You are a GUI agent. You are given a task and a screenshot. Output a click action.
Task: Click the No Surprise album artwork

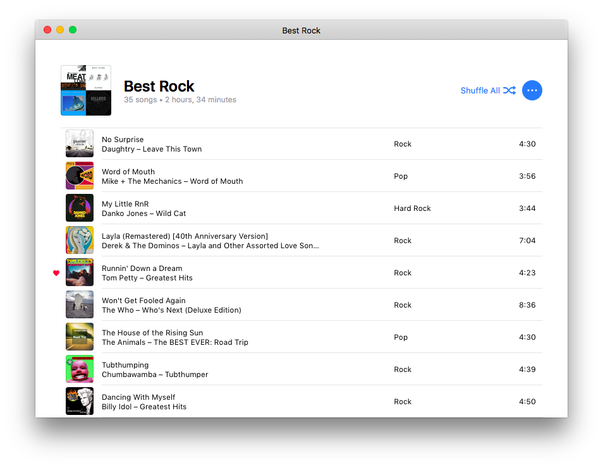point(80,144)
